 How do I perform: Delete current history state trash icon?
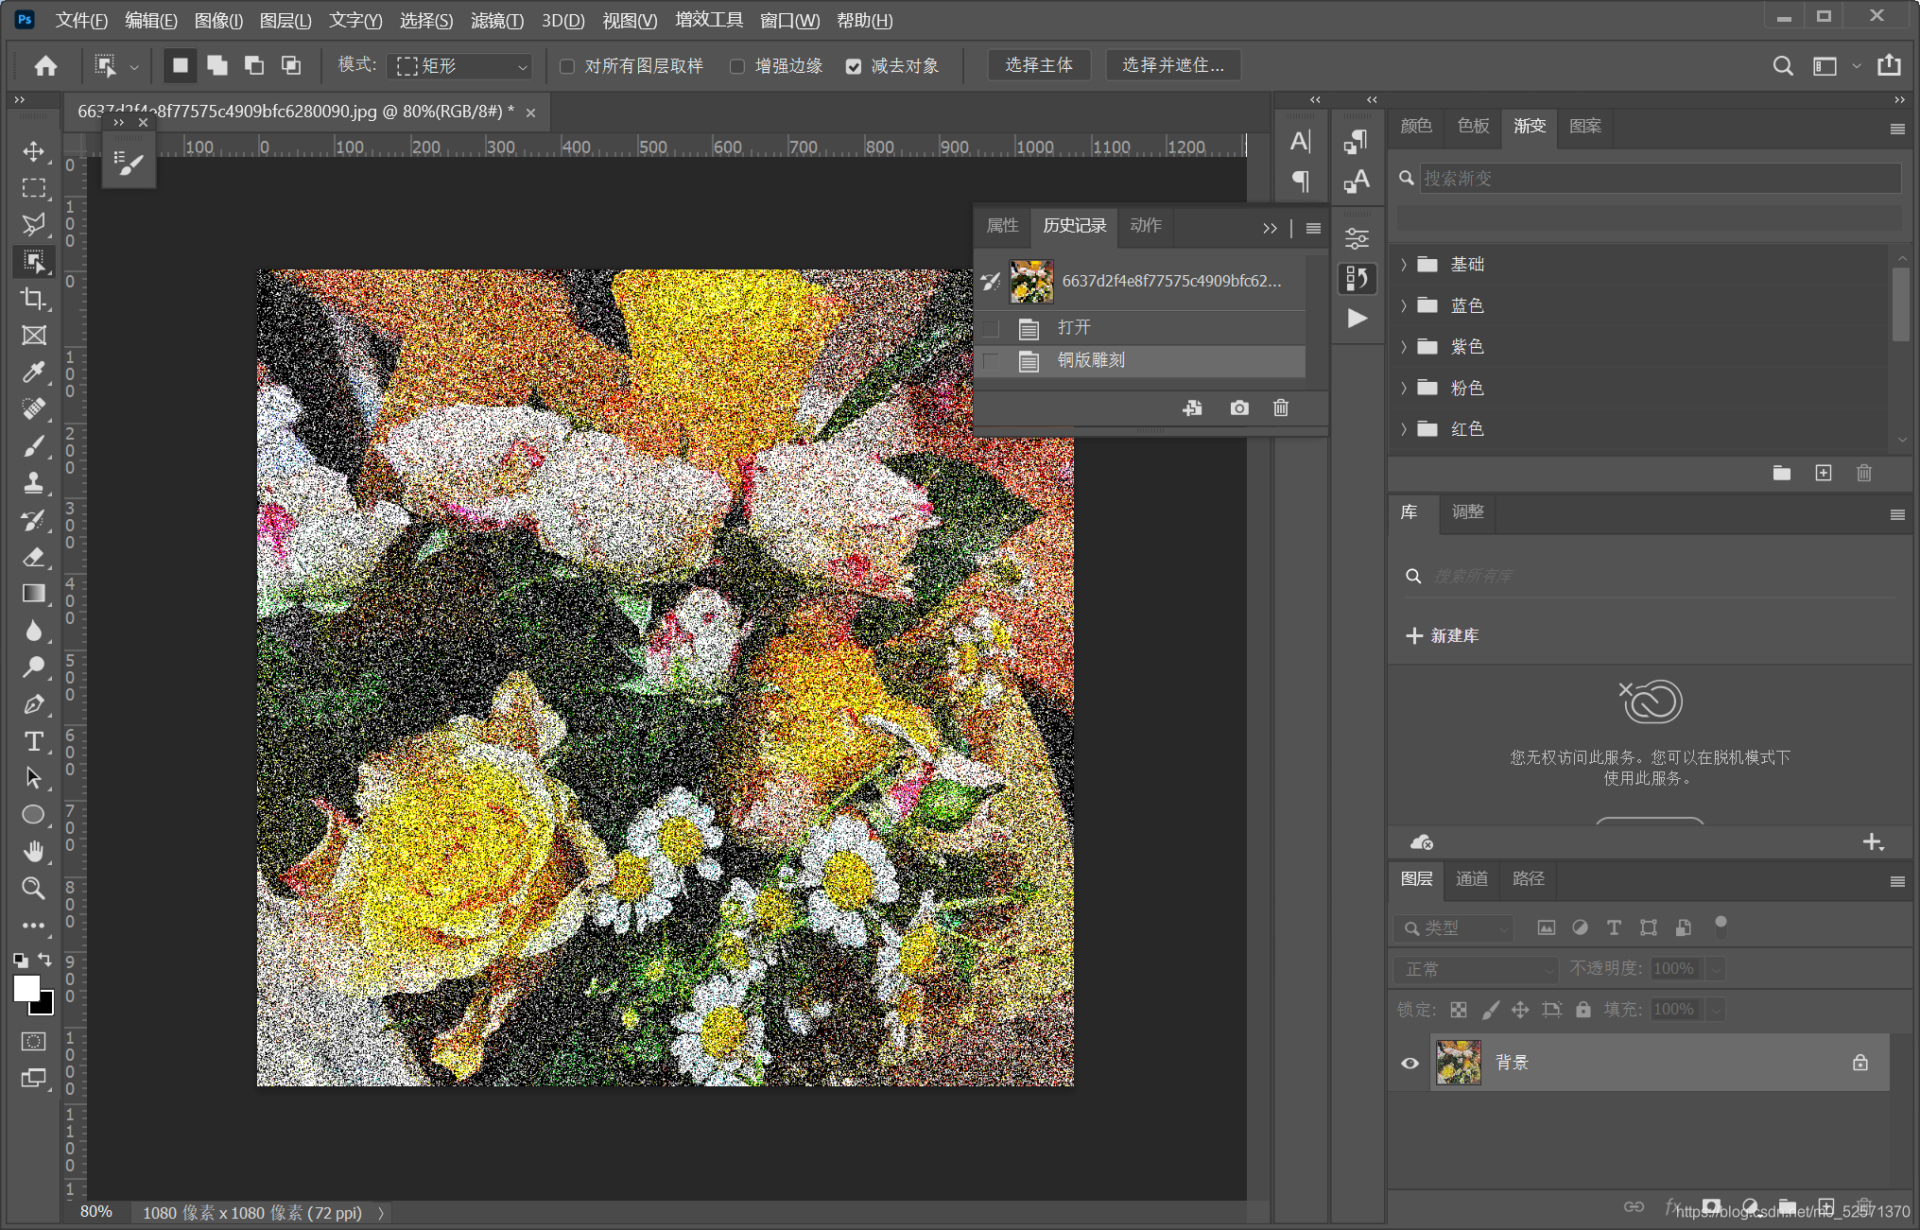(1281, 407)
